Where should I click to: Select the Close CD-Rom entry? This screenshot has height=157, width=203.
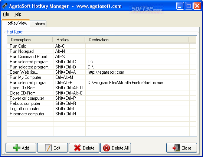point(23,93)
